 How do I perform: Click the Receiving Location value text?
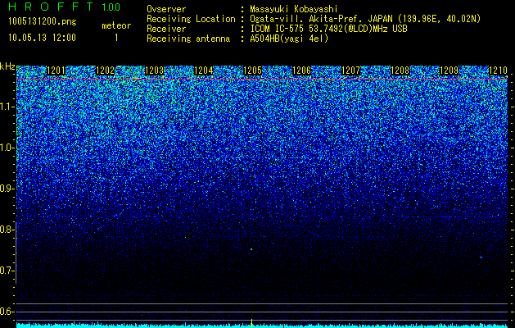tap(365, 20)
